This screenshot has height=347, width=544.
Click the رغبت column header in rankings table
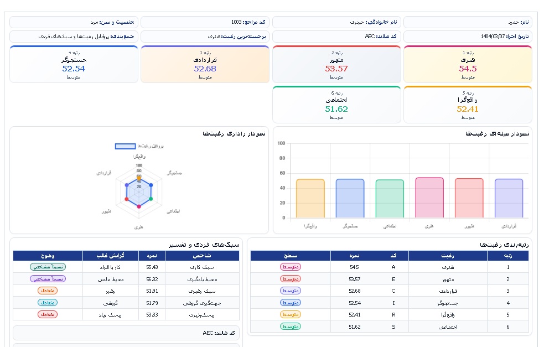click(x=448, y=256)
